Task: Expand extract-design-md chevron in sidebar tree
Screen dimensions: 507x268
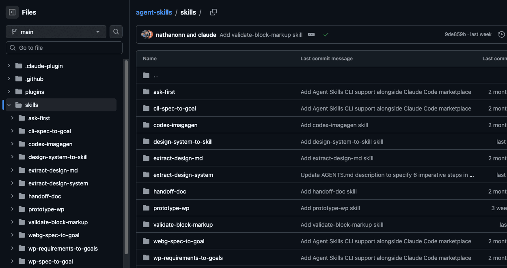Action: coord(12,170)
